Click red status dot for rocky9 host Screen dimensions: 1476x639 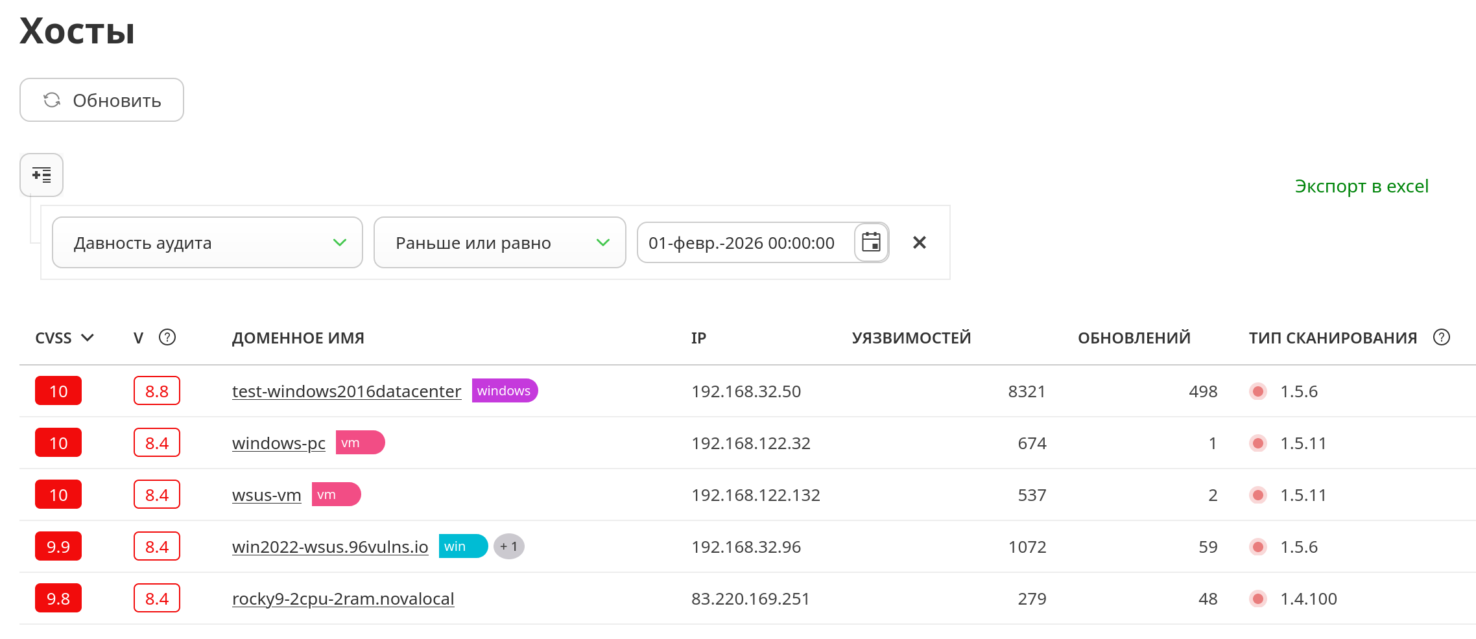[x=1257, y=599]
